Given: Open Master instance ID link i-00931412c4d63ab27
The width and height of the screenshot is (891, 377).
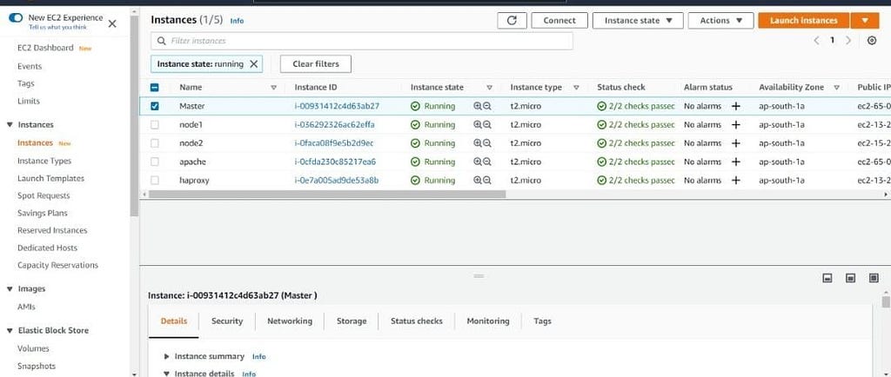Looking at the screenshot, I should point(337,106).
